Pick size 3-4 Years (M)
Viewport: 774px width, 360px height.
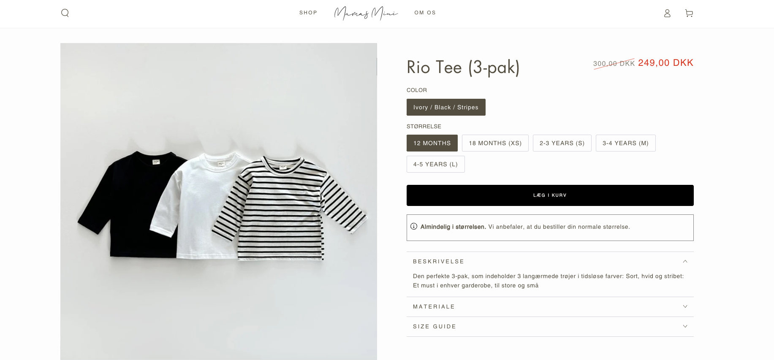click(x=625, y=143)
